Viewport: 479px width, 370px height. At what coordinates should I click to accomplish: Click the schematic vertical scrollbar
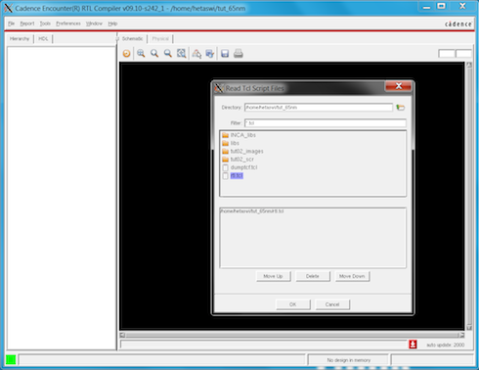click(x=469, y=196)
